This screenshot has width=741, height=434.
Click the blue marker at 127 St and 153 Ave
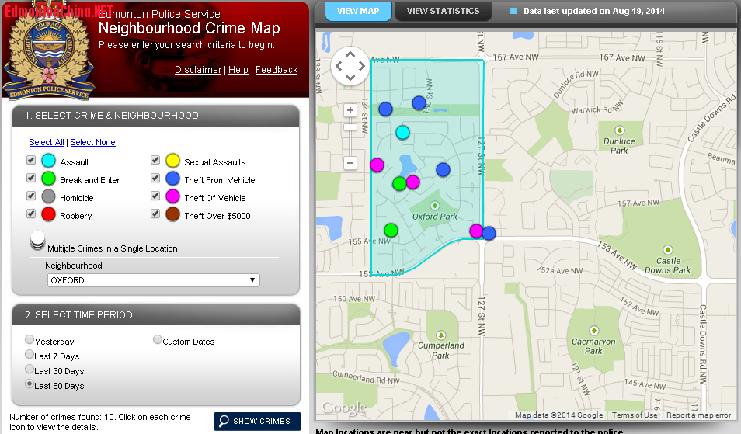click(x=489, y=233)
